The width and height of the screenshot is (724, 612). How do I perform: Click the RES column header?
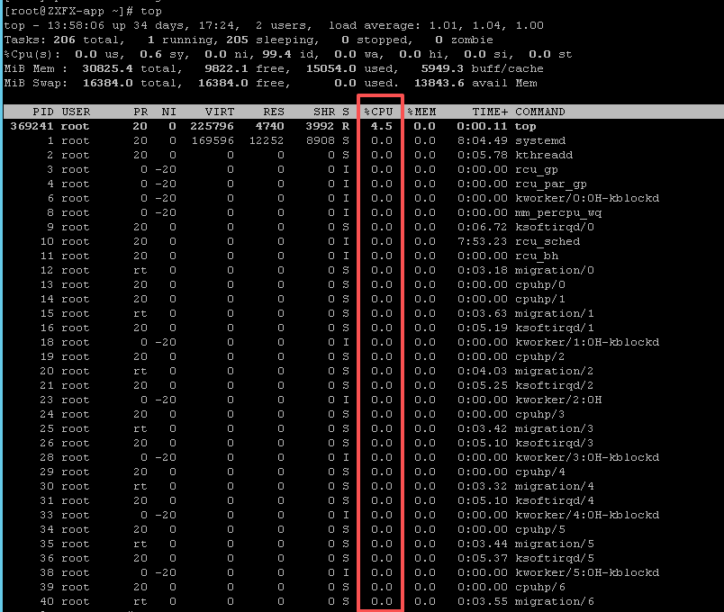pos(274,112)
